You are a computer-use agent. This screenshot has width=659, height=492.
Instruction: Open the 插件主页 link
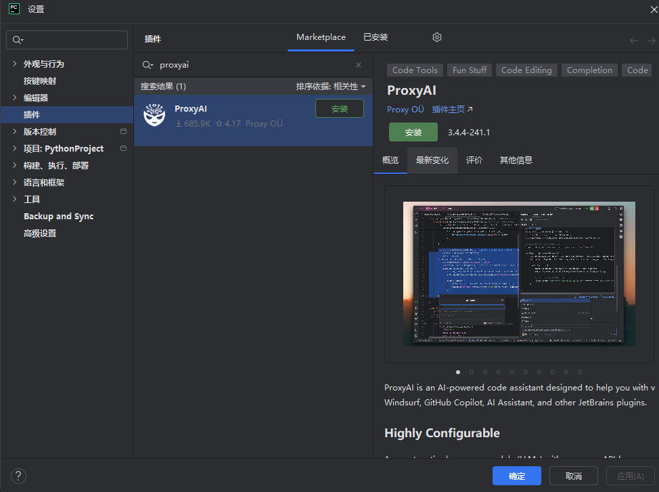pos(452,110)
